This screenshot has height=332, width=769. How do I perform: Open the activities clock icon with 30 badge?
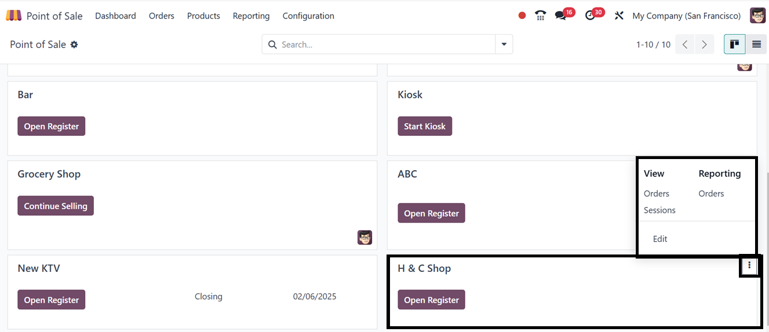pos(591,16)
